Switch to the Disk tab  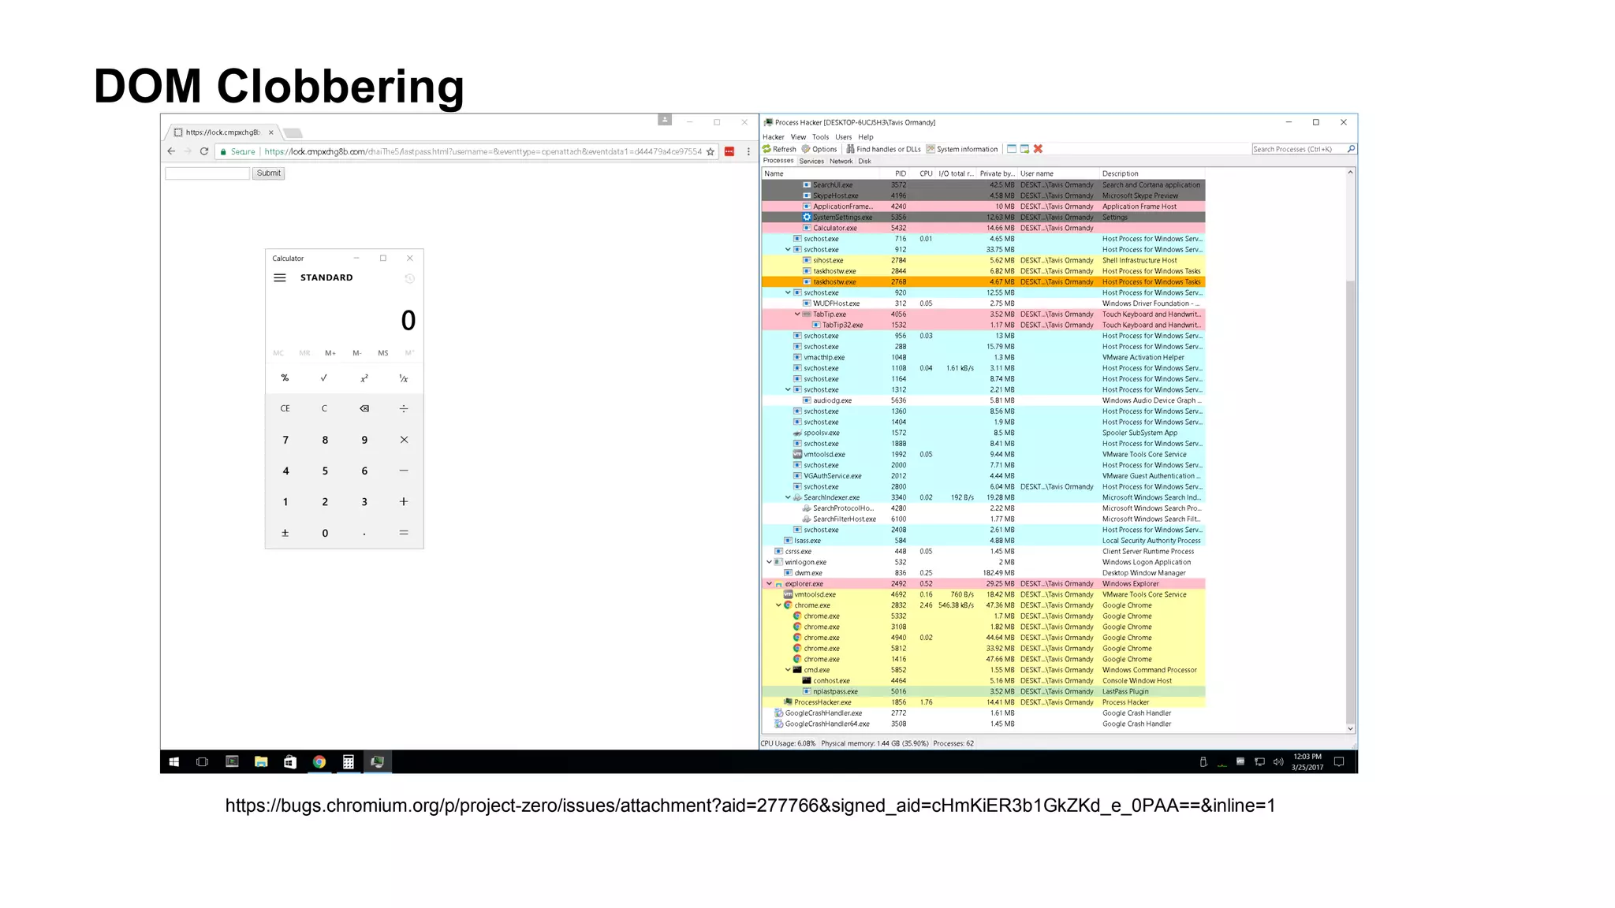(x=864, y=161)
